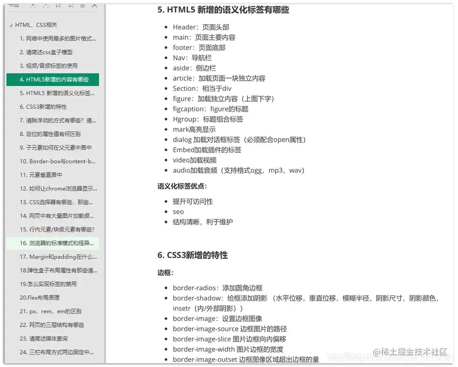Go to bookmark 18.弹性盒子布局属性
Viewport: 458px width, 367px height.
59,270
